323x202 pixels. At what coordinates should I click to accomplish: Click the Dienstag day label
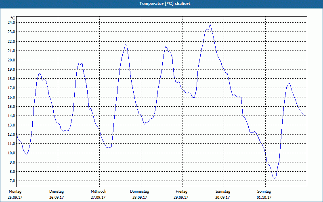(x=57, y=191)
